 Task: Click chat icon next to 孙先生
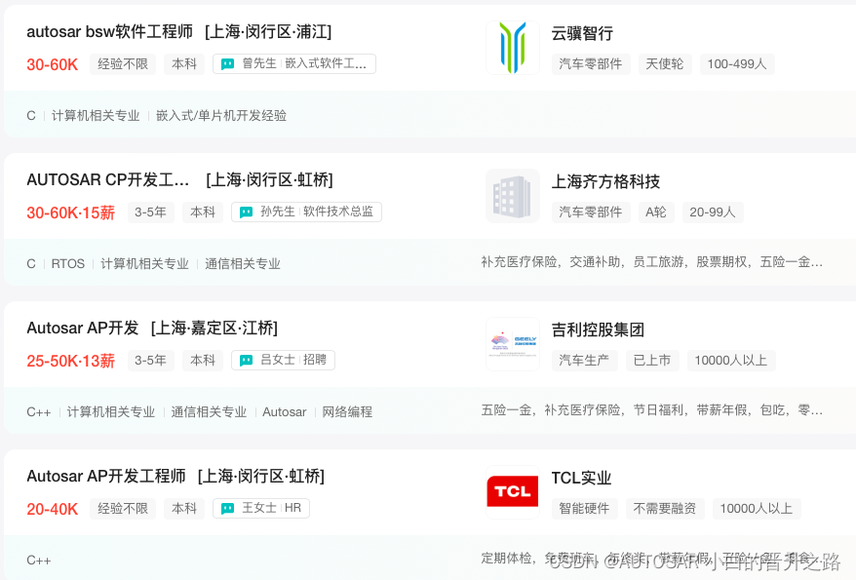(x=247, y=213)
